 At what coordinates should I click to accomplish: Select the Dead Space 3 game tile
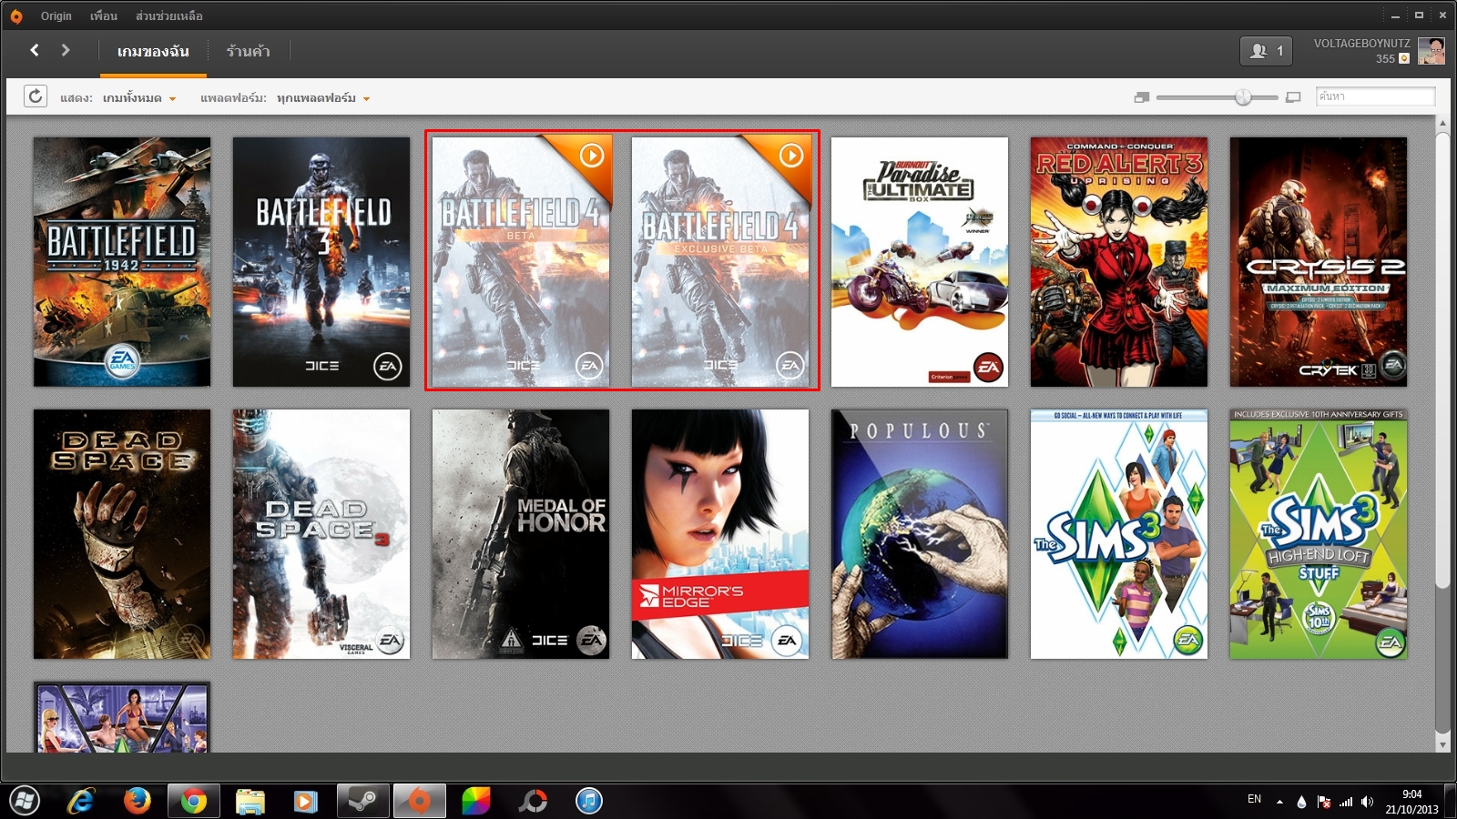(321, 534)
